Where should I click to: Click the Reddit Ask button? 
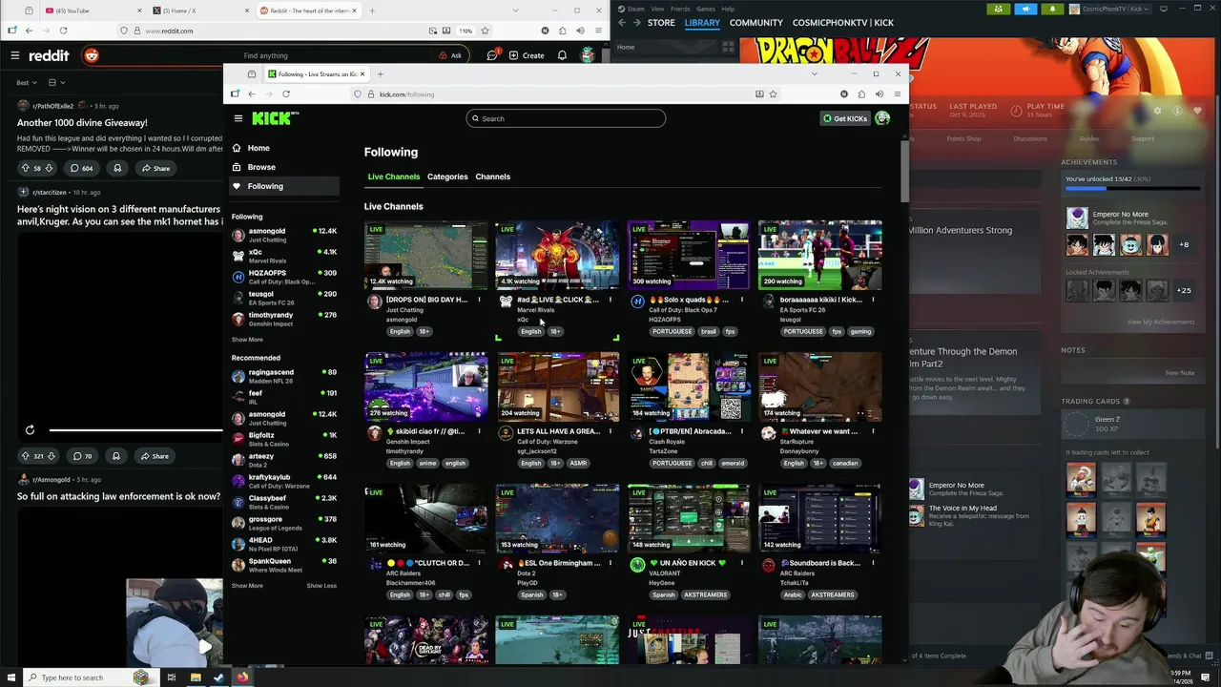click(450, 55)
